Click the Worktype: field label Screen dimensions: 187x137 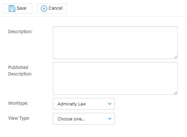point(18,103)
